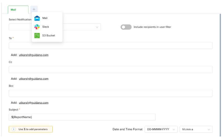Viewport: 223px width, 139px height.
Task: Click the green S3 Bucket icon
Action: [x=37, y=36]
